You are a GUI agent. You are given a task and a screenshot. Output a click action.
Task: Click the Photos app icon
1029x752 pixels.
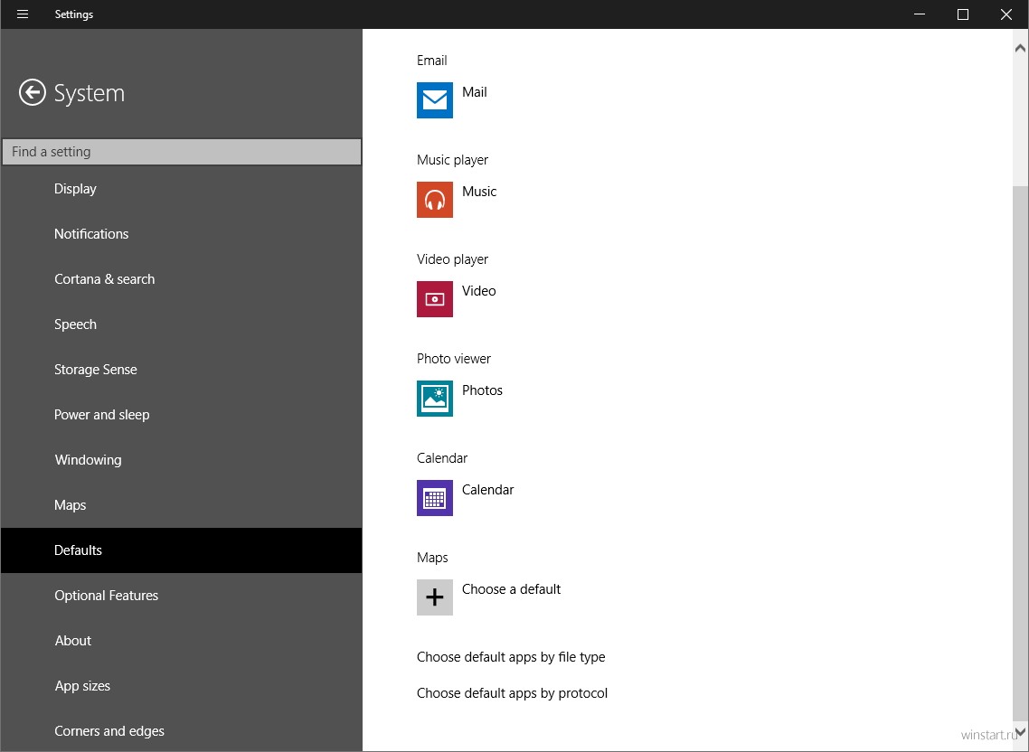(x=434, y=399)
